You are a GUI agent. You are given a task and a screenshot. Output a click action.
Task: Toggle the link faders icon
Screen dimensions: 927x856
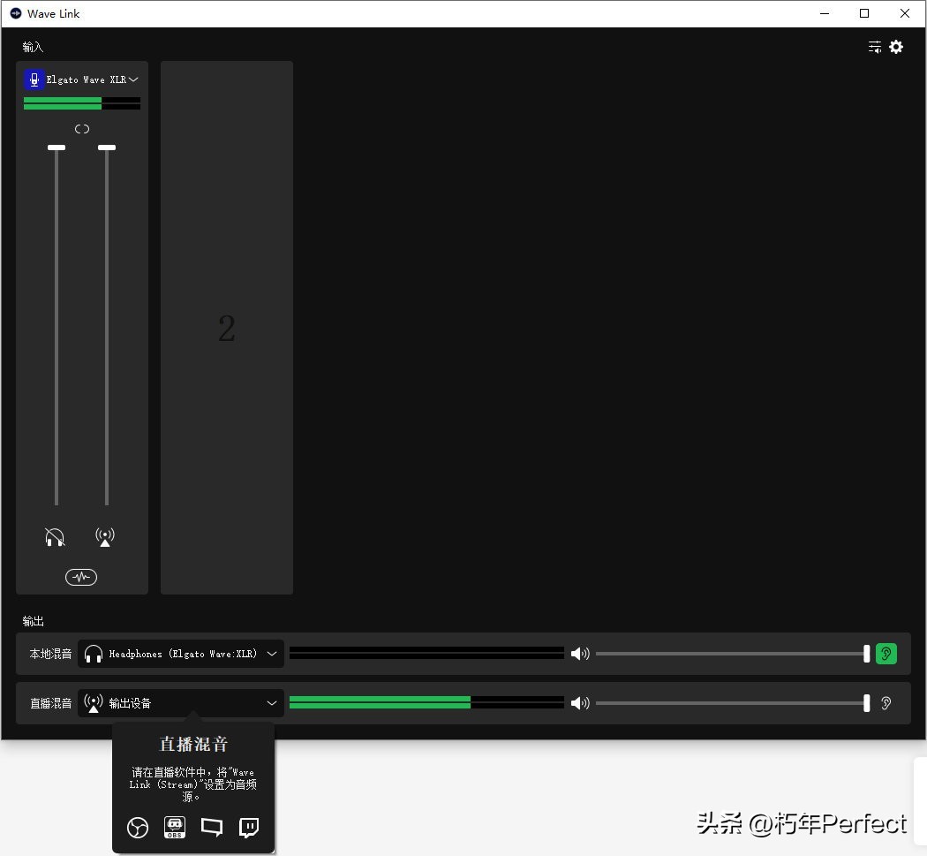click(81, 129)
